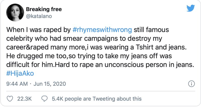Open the #HijaAko hashtag

point(20,73)
